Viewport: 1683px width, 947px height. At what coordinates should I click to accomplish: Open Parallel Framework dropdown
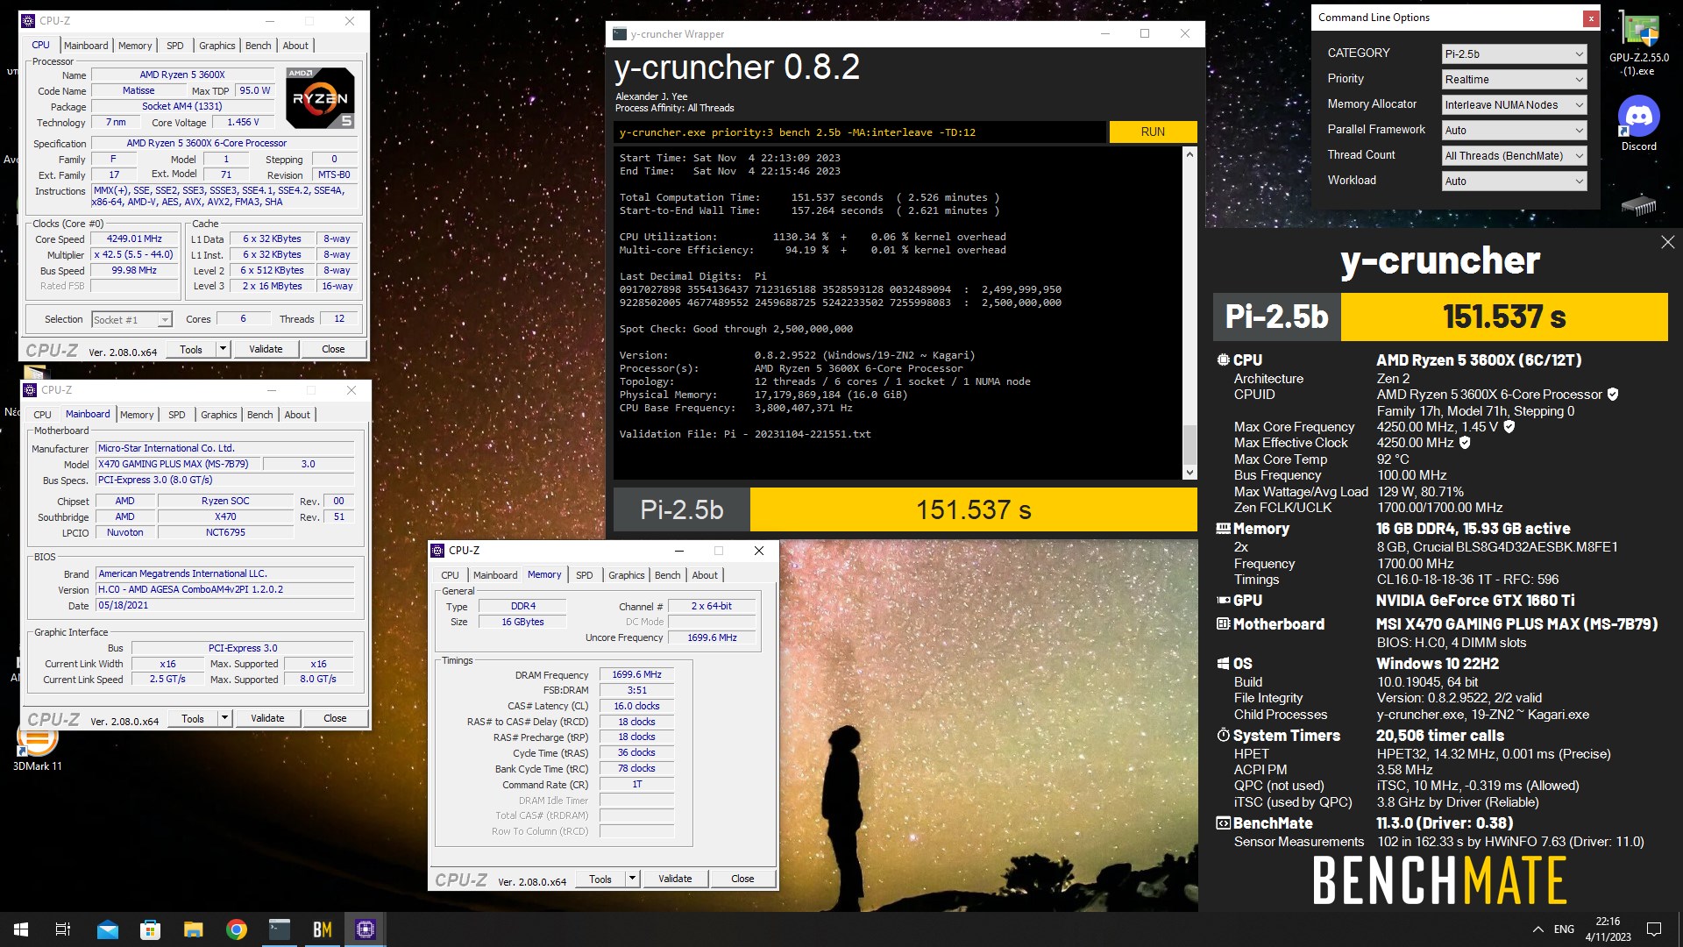pos(1514,131)
